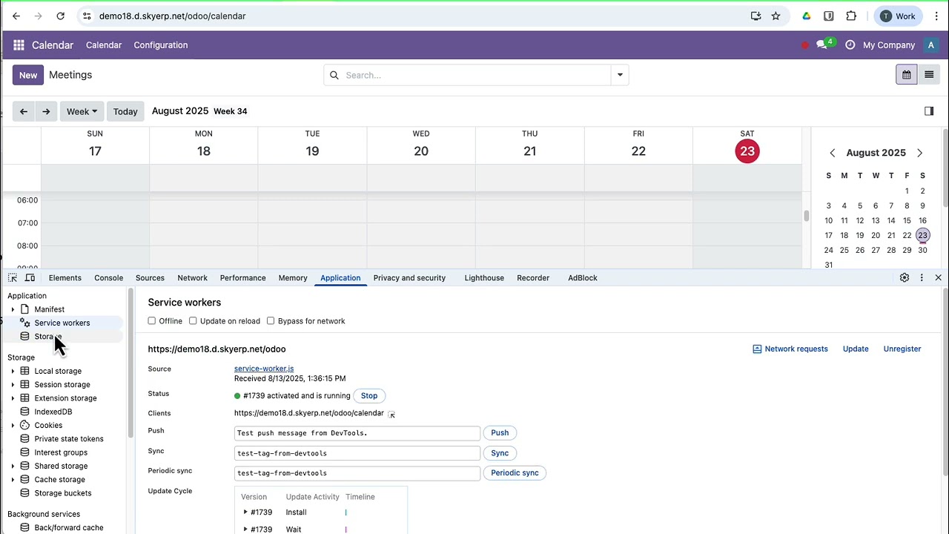Select Back/forward cache tree item
Screen dimensions: 949x534
click(69, 527)
